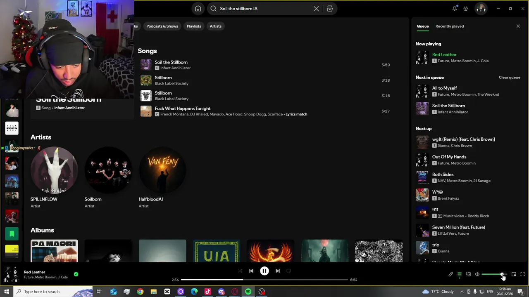
Task: Open the green bookmark playlist in sidebar
Action: pos(12,234)
